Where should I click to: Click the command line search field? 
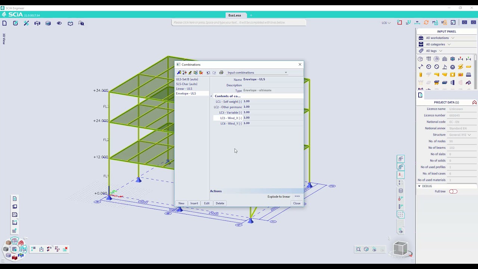[239, 22]
